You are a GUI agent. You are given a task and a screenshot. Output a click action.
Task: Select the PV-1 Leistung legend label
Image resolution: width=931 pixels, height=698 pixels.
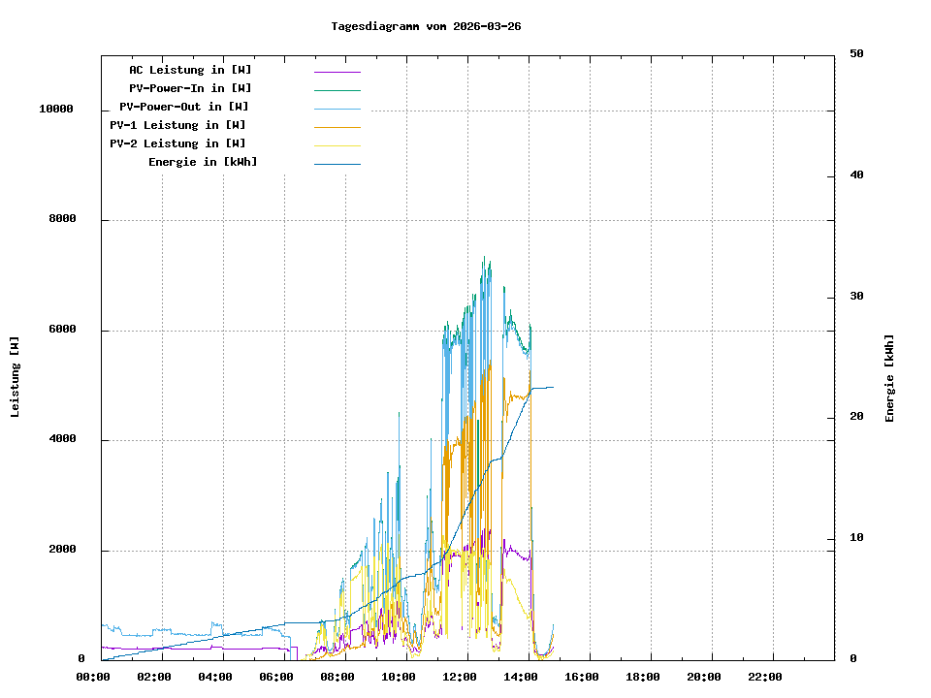pyautogui.click(x=177, y=125)
